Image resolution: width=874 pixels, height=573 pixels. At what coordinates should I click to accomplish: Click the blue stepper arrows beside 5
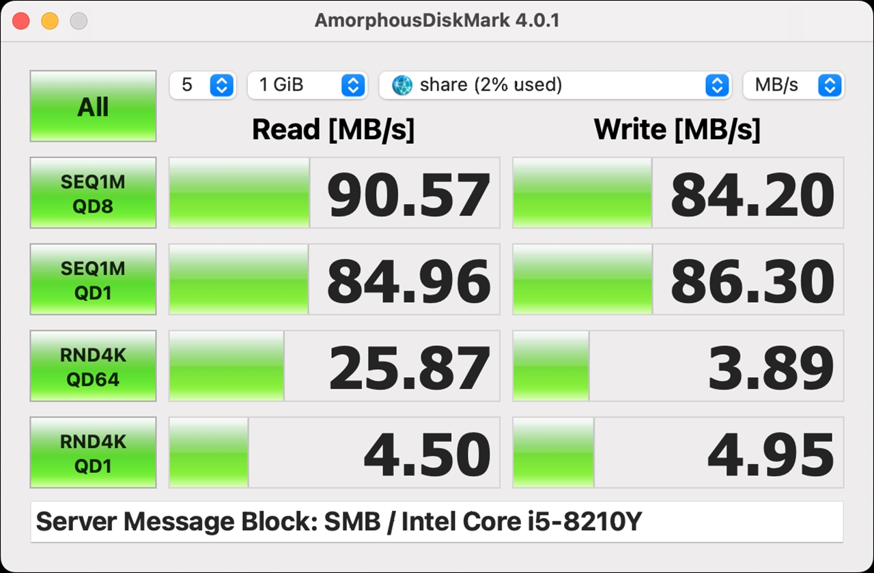(x=221, y=85)
